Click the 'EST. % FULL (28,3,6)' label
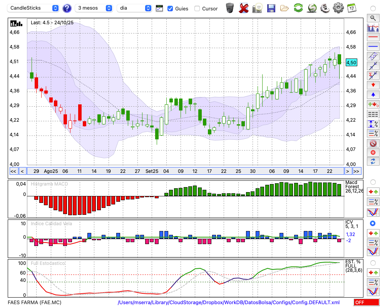The height and width of the screenshot is (308, 385). (x=354, y=266)
